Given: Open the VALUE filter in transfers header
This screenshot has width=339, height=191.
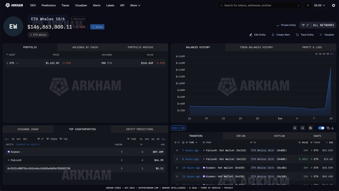Looking at the screenshot, I should [x=303, y=143].
